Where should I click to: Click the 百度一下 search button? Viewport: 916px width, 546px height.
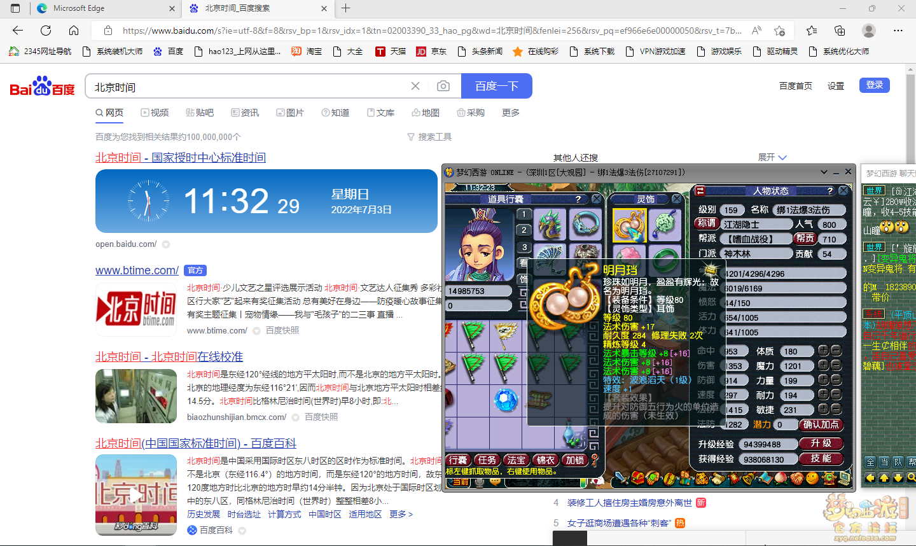coord(497,86)
